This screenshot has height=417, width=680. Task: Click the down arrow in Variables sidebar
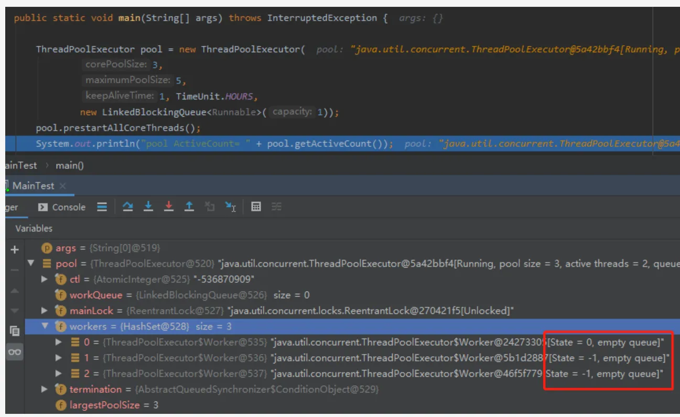(15, 310)
